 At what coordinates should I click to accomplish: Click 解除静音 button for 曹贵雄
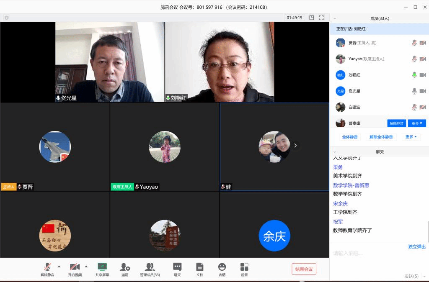tap(396, 123)
